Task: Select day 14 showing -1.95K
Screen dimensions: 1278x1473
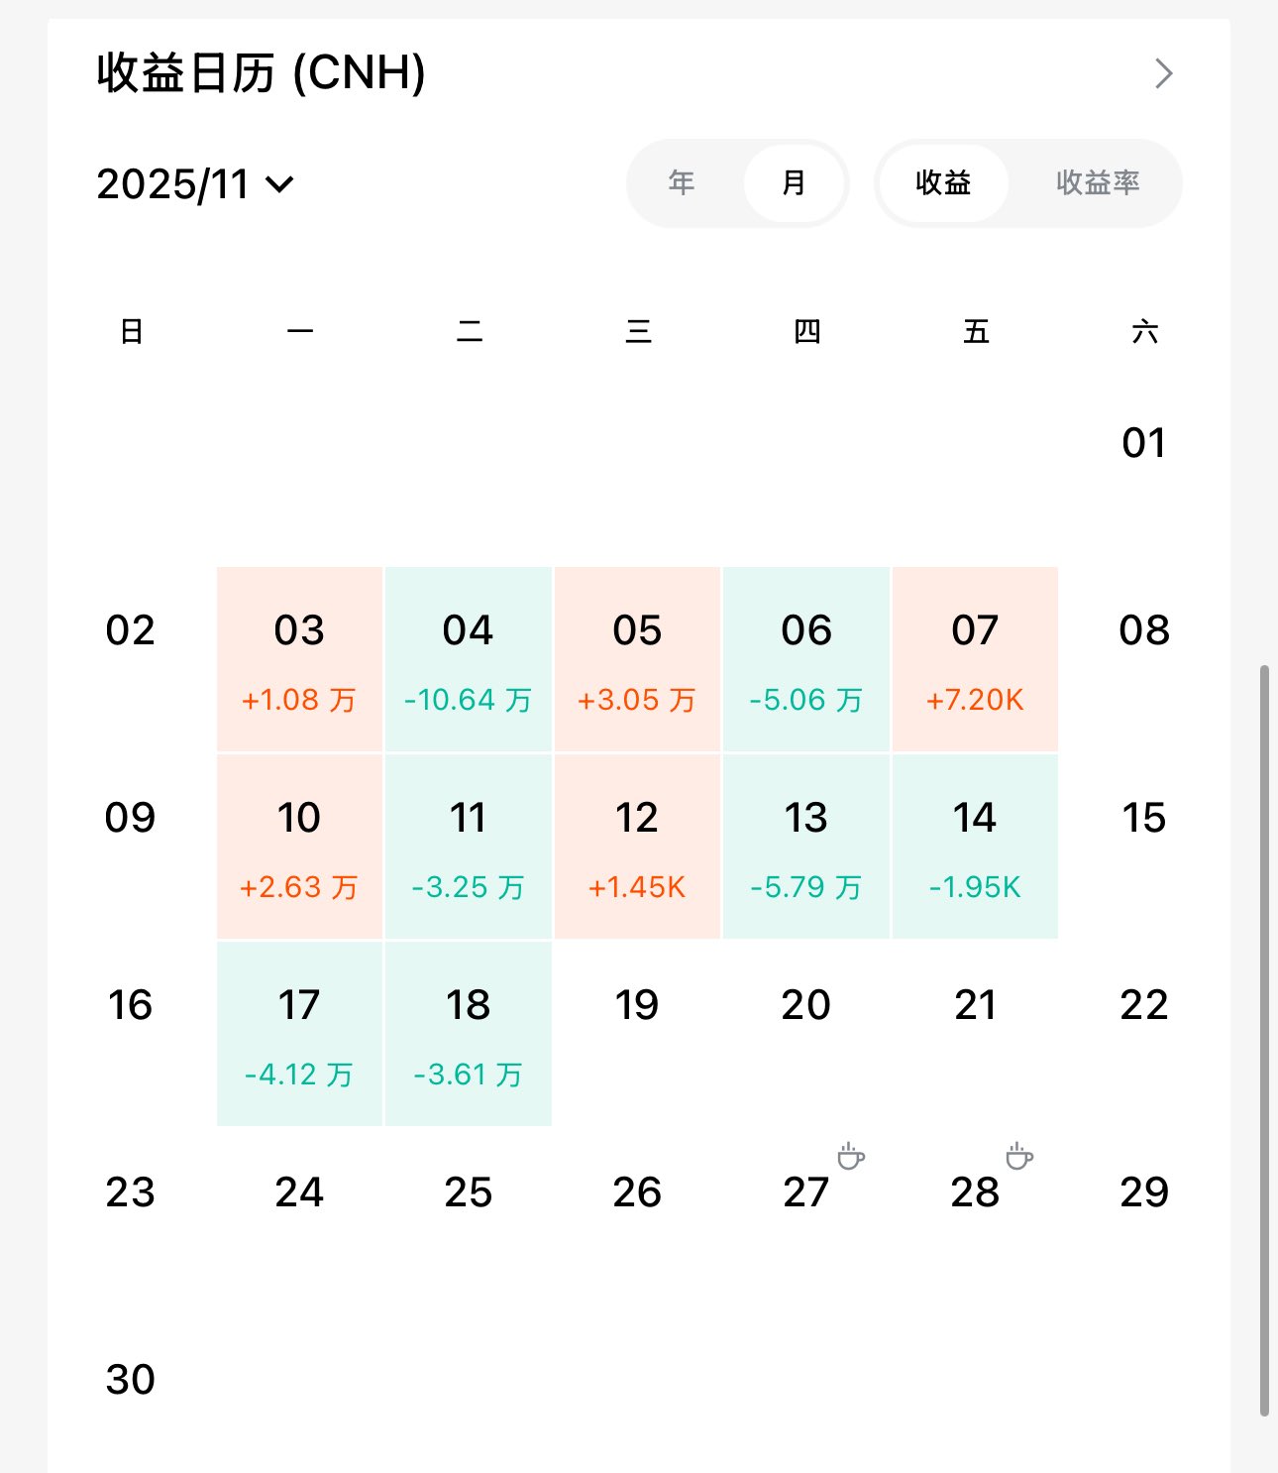Action: pos(975,847)
